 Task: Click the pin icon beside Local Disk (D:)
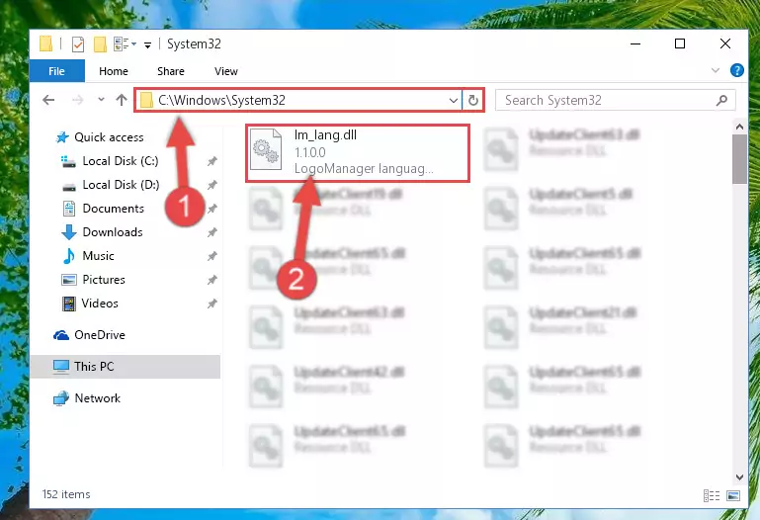(212, 185)
